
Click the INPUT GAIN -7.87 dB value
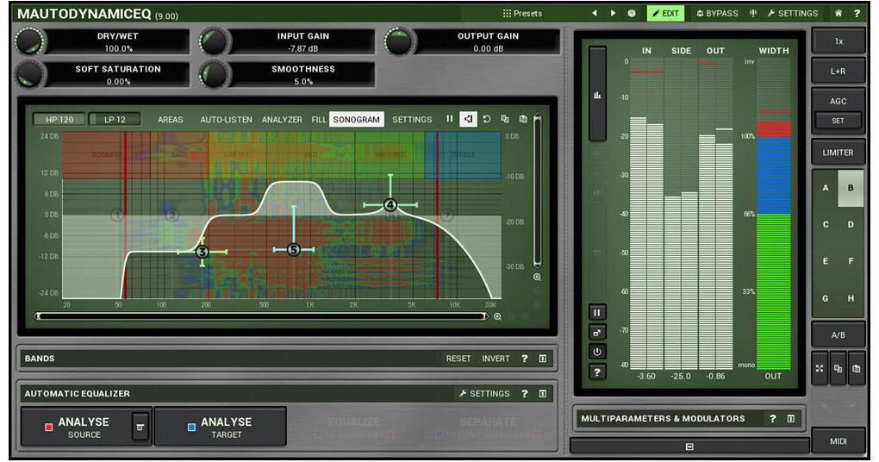[x=302, y=49]
